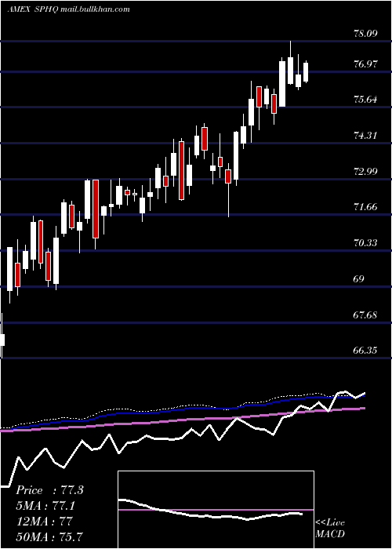Click the 74.31 price level label
Viewport: 392px width, 549px height.
point(366,135)
